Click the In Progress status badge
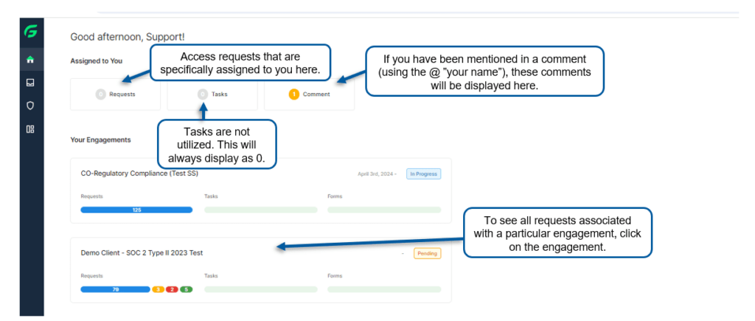 (424, 174)
